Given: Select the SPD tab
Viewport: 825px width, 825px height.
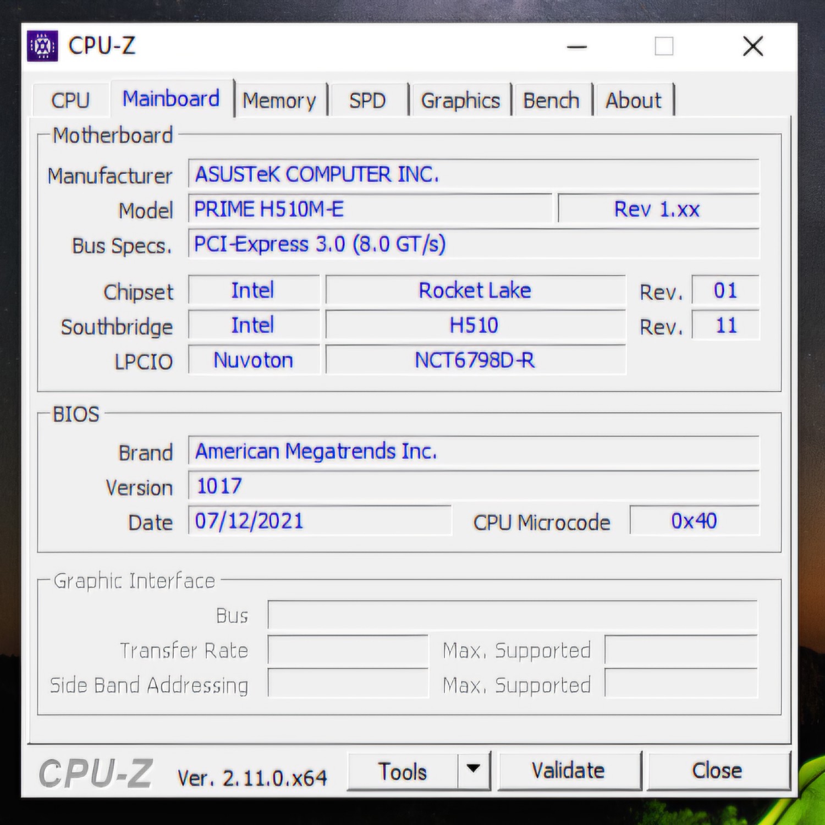Looking at the screenshot, I should coord(367,101).
